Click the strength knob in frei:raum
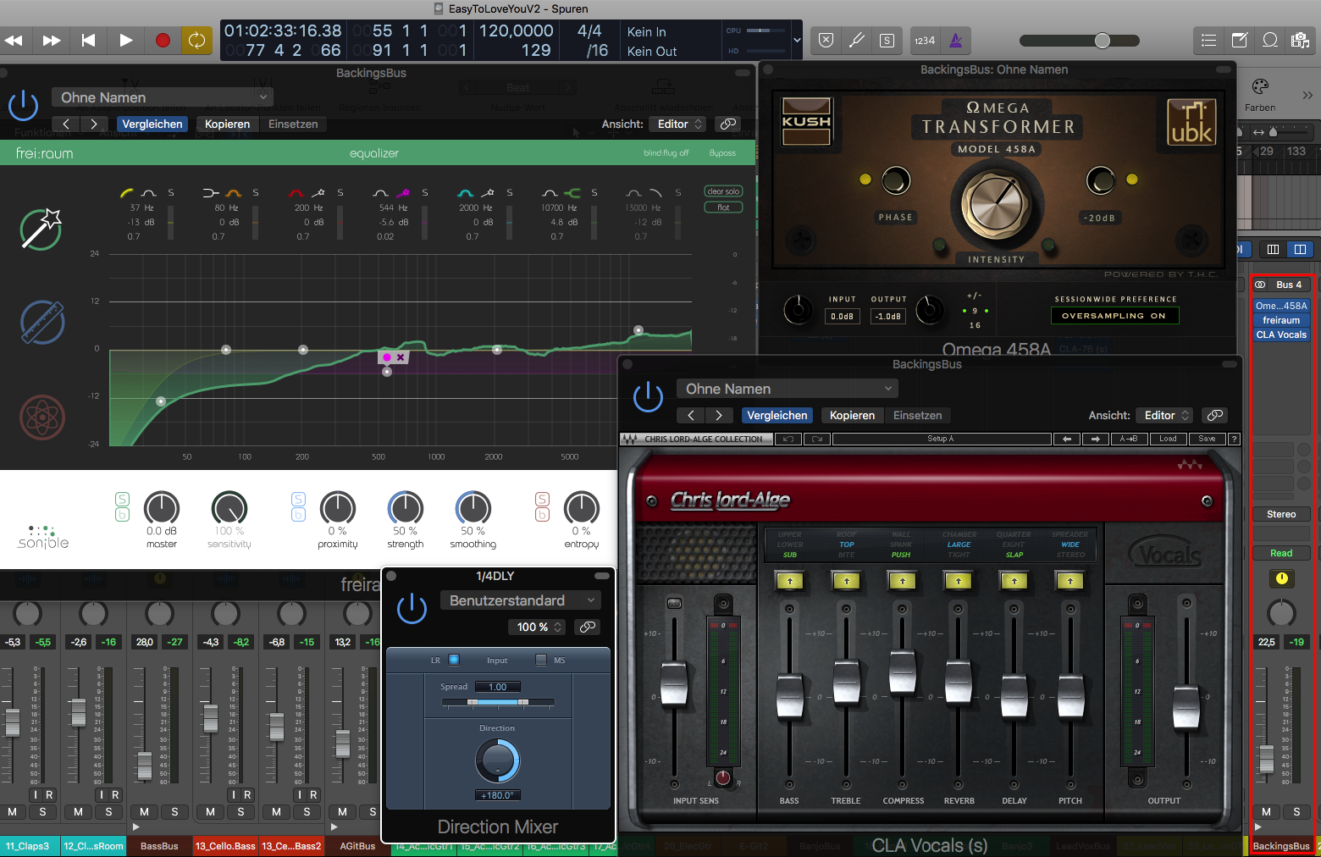 [406, 508]
